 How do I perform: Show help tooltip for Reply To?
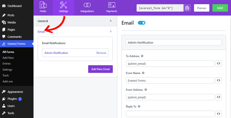pyautogui.click(x=139, y=106)
